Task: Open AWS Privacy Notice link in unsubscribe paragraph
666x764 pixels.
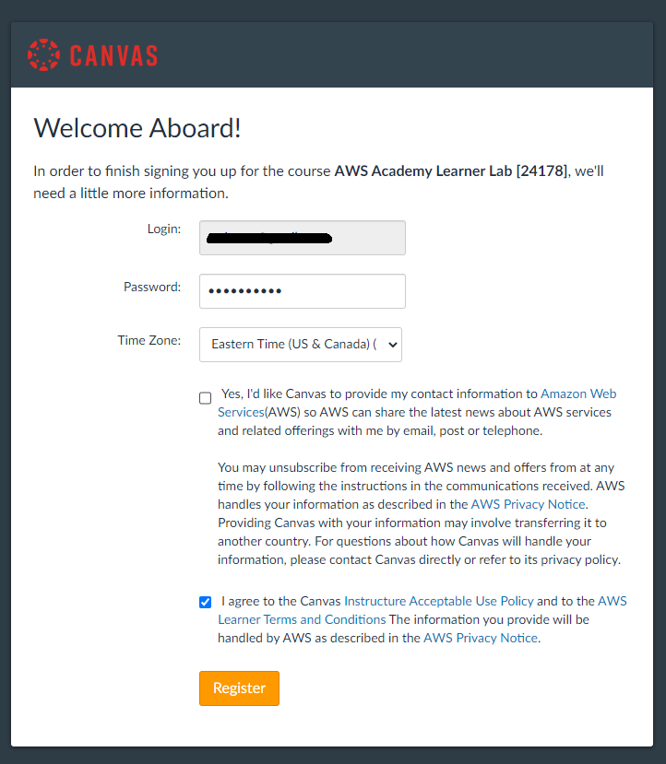Action: click(x=528, y=504)
